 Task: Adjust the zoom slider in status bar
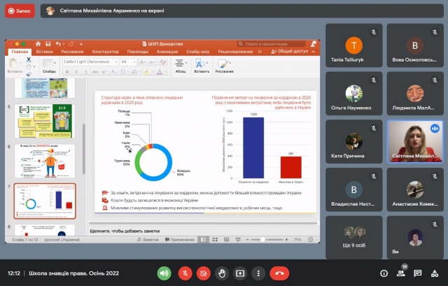(x=263, y=239)
